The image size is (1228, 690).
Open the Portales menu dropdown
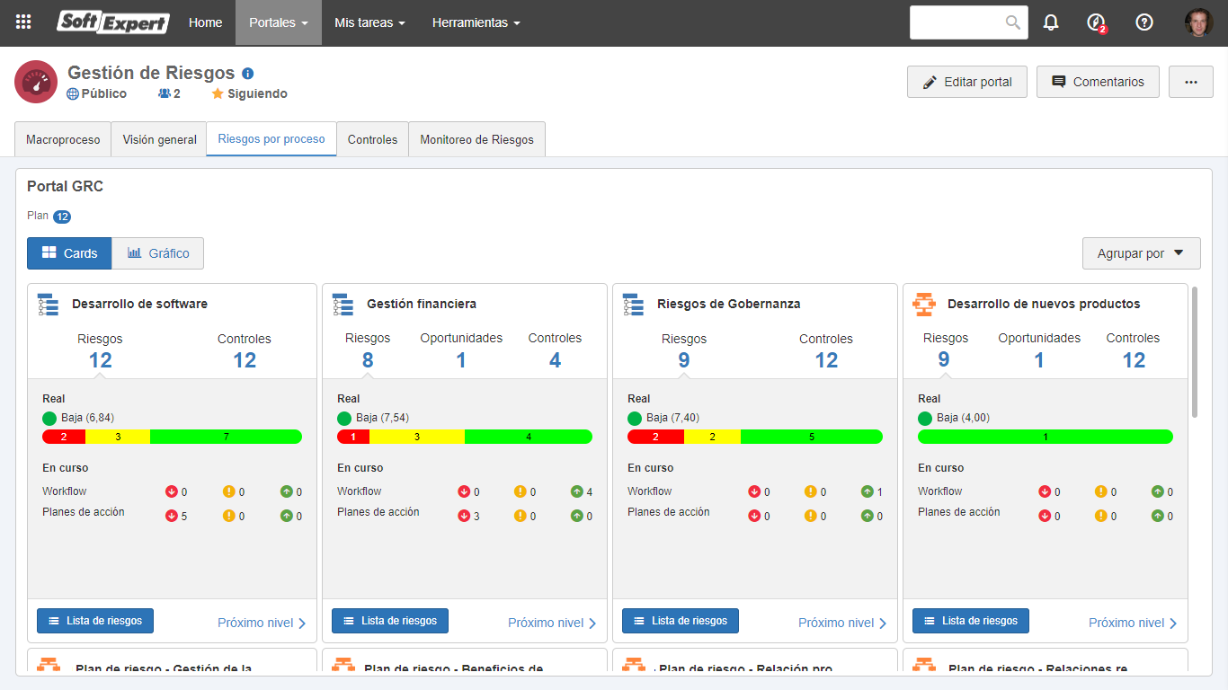pos(279,22)
